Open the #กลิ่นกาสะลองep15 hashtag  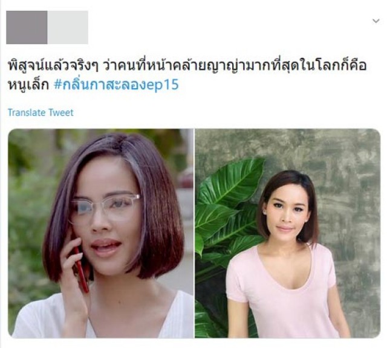(116, 85)
